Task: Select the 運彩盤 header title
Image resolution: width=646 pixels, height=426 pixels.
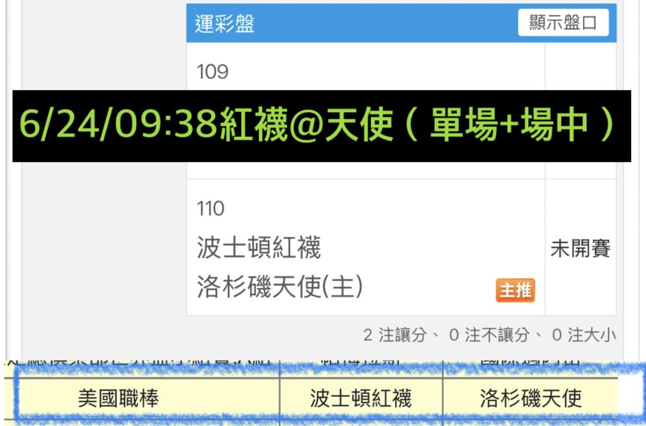Action: [x=225, y=23]
